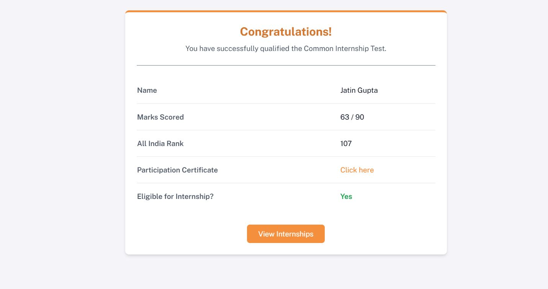Screen dimensions: 548x289
Task: Click the Name row label
Action: click(147, 90)
